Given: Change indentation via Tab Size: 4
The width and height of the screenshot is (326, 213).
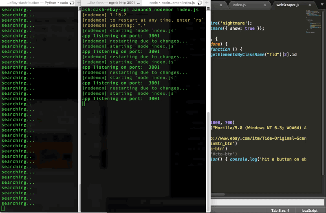Looking at the screenshot, I should tap(280, 210).
